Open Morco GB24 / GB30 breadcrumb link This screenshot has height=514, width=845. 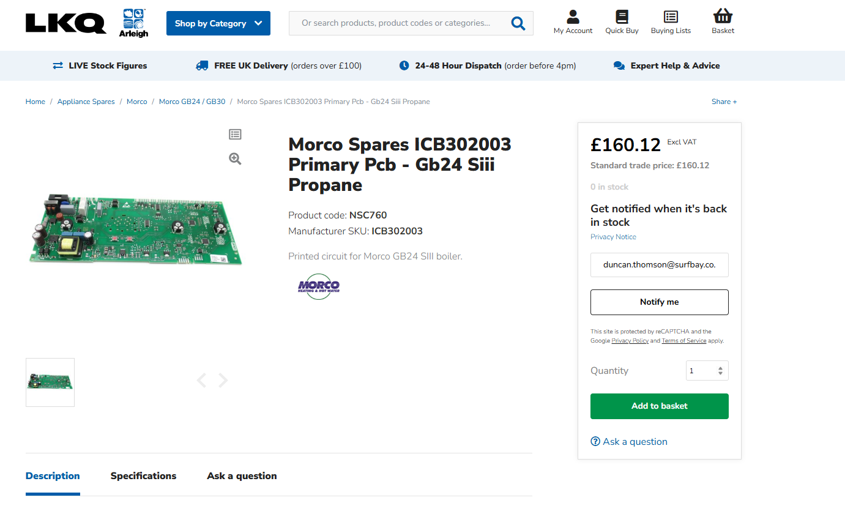[192, 102]
